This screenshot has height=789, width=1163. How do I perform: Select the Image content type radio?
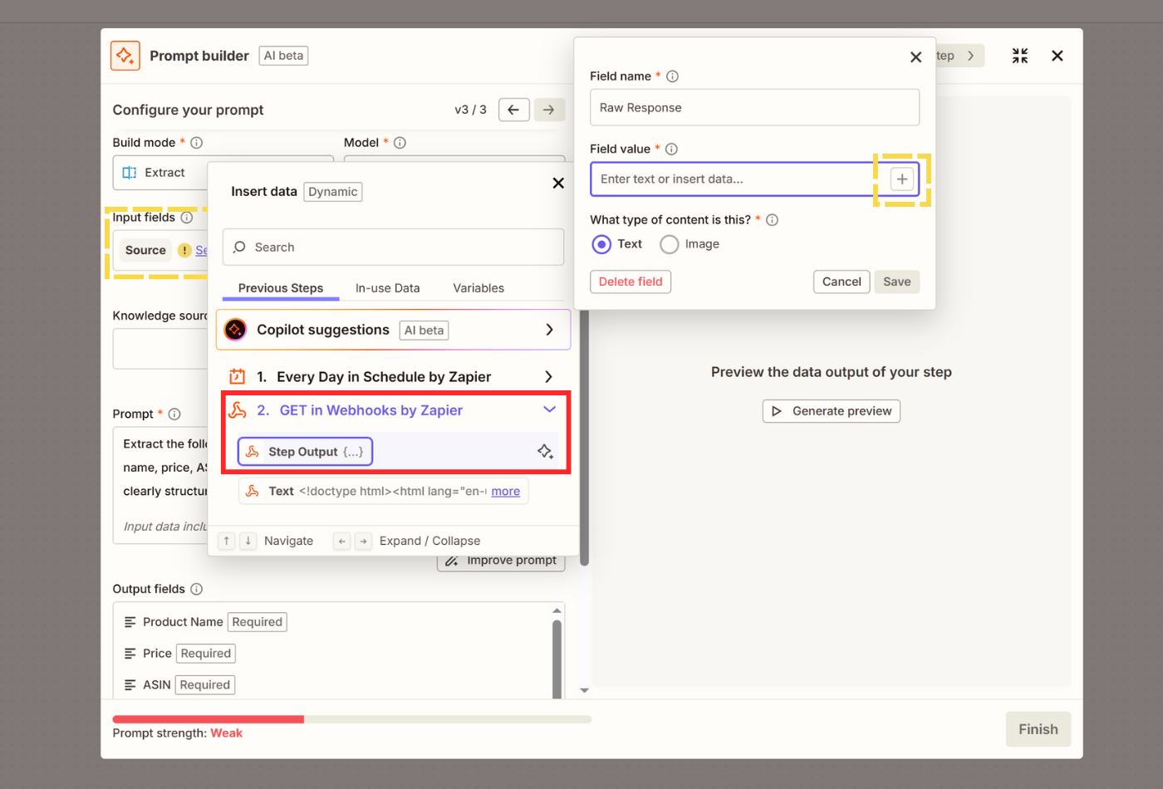[x=669, y=244]
